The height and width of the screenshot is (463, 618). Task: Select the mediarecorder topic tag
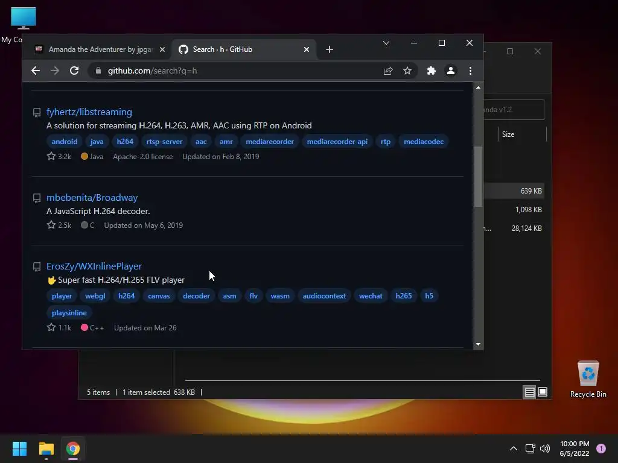(270, 142)
